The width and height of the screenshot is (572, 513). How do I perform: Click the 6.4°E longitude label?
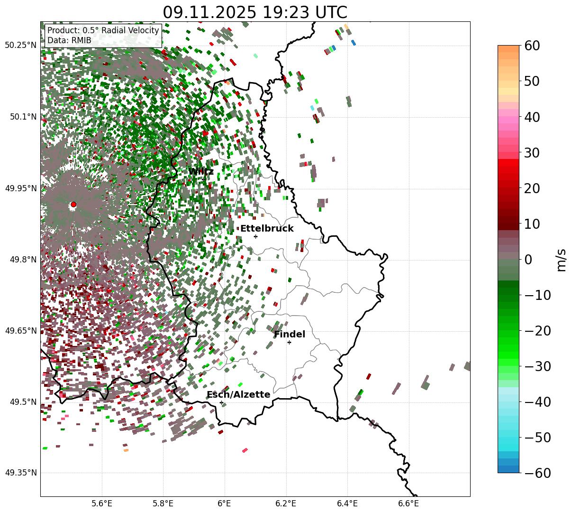click(x=347, y=504)
